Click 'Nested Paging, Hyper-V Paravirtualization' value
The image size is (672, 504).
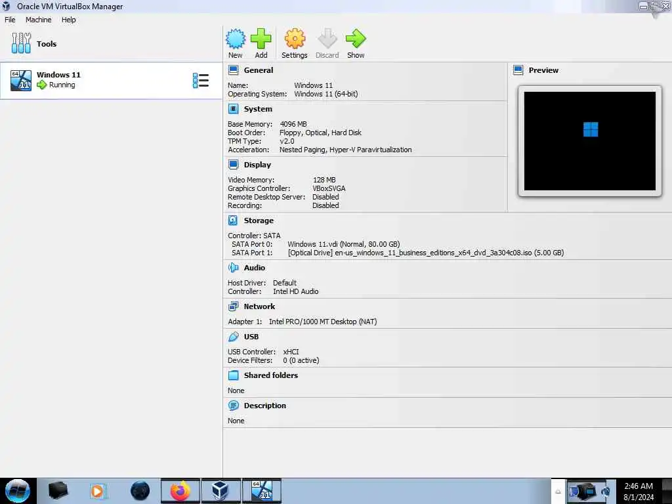click(345, 150)
